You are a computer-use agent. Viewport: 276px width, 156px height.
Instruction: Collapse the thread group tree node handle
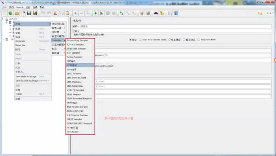(6, 23)
